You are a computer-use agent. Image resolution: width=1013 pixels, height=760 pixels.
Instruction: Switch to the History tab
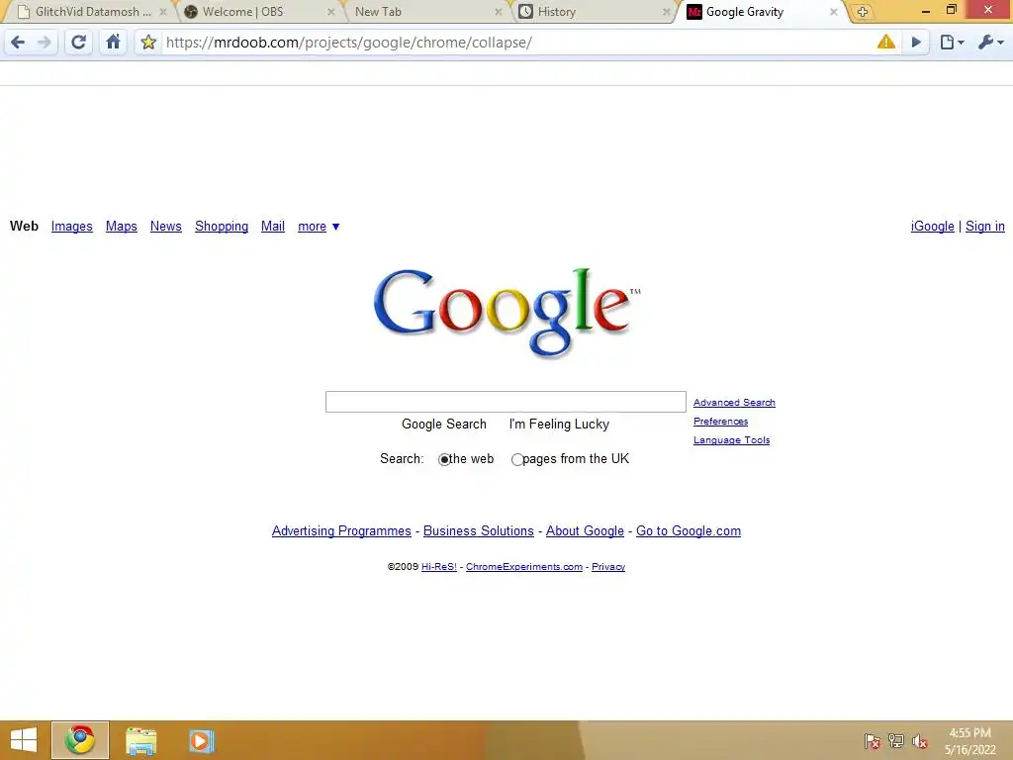594,12
